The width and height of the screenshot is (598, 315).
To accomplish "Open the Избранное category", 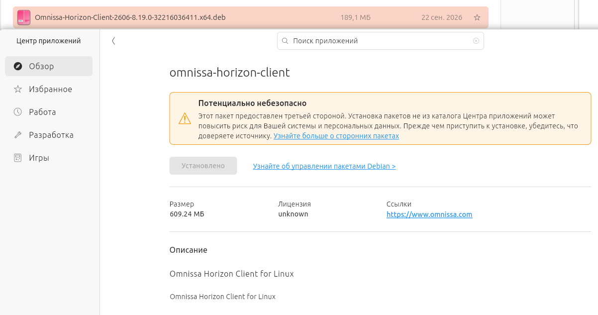I will click(49, 89).
